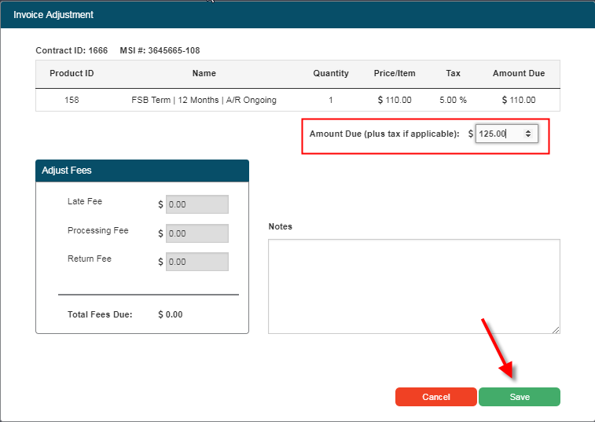Focus the Return Fee input field
Screen dimensions: 595x422
click(x=196, y=262)
